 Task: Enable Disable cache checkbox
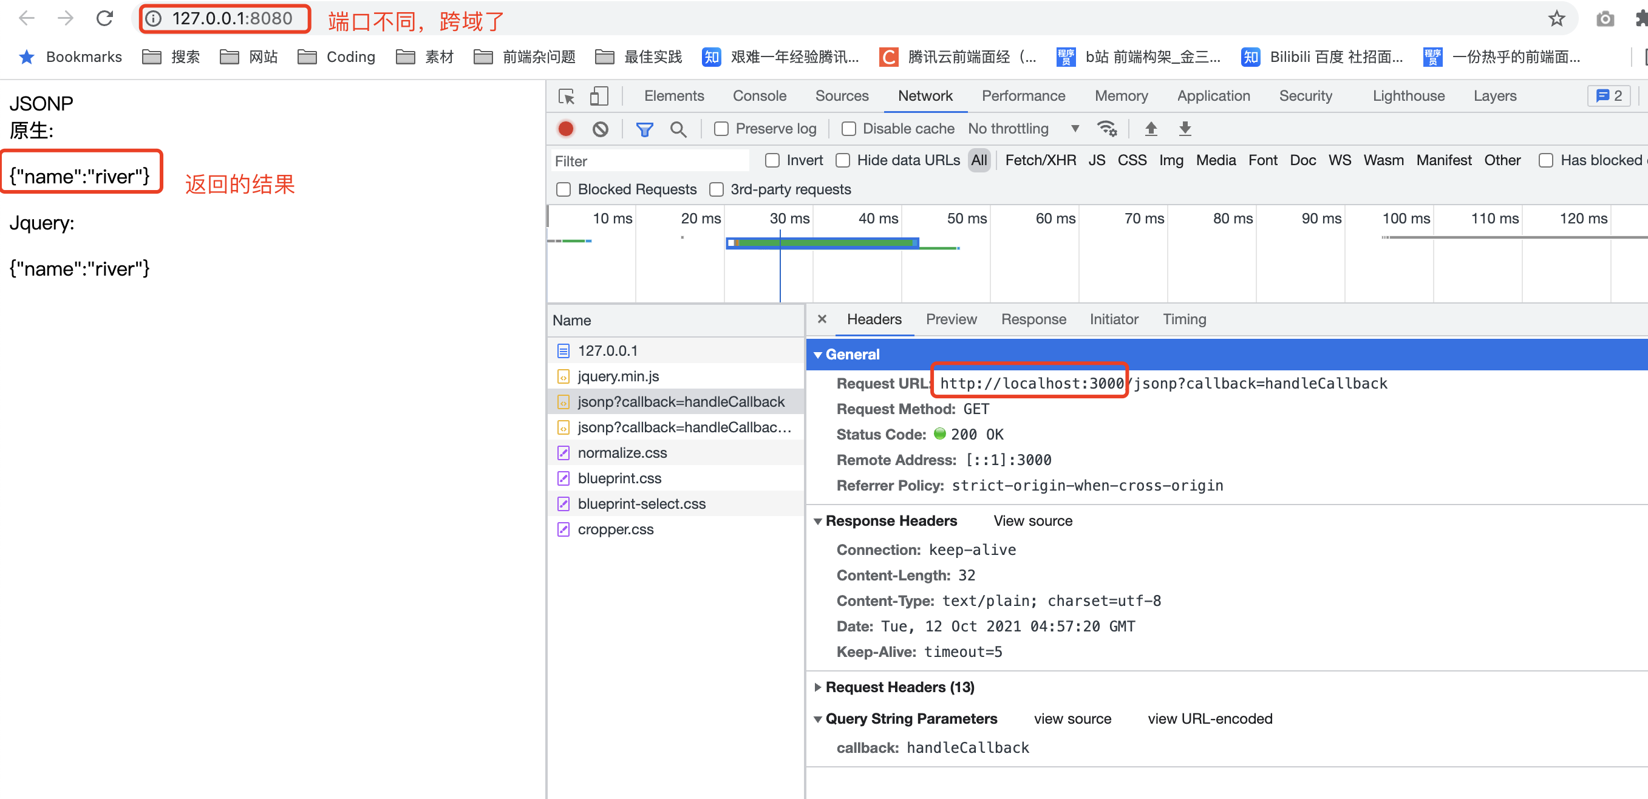[848, 129]
